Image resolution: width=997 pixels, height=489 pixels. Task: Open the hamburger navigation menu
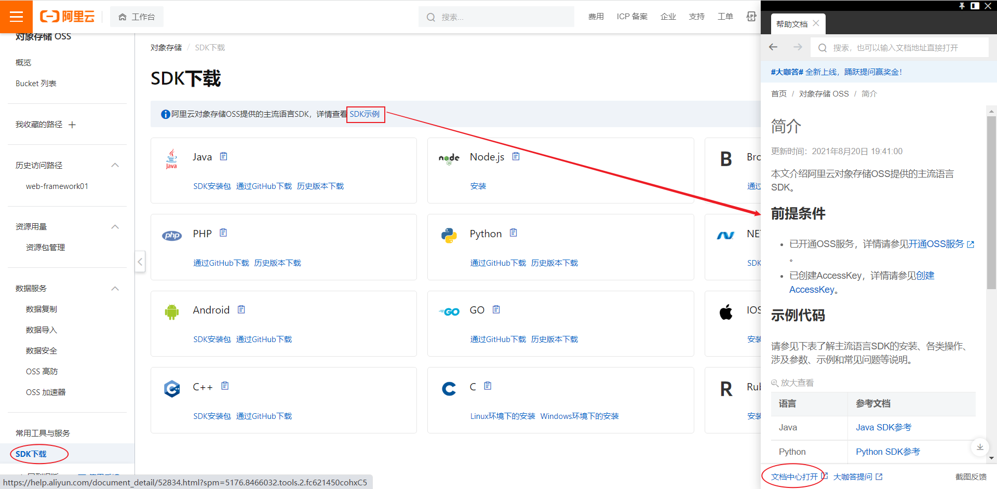click(x=16, y=16)
